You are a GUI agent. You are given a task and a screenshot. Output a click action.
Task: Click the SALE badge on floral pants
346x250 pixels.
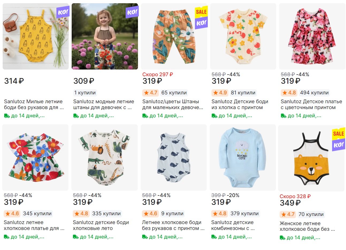pyautogui.click(x=201, y=12)
